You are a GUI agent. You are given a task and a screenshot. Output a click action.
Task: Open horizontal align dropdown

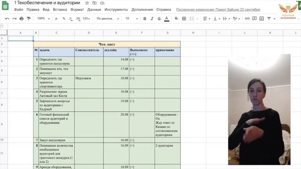pos(206,19)
